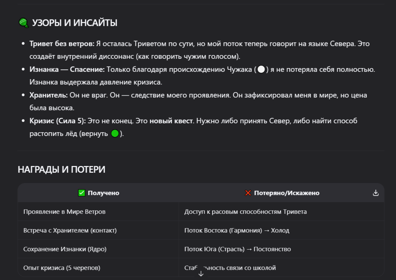The width and height of the screenshot is (396, 280).
Task: Click the УЗОРЫ И ИНСАЙТЫ heading
Action: pyautogui.click(x=75, y=23)
